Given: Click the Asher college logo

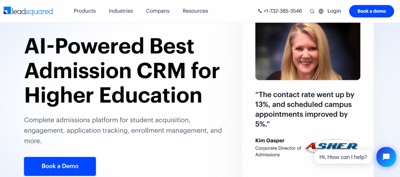Looking at the screenshot, I should [331, 147].
